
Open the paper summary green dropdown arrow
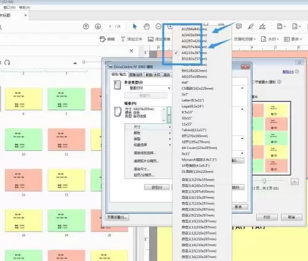point(169,114)
